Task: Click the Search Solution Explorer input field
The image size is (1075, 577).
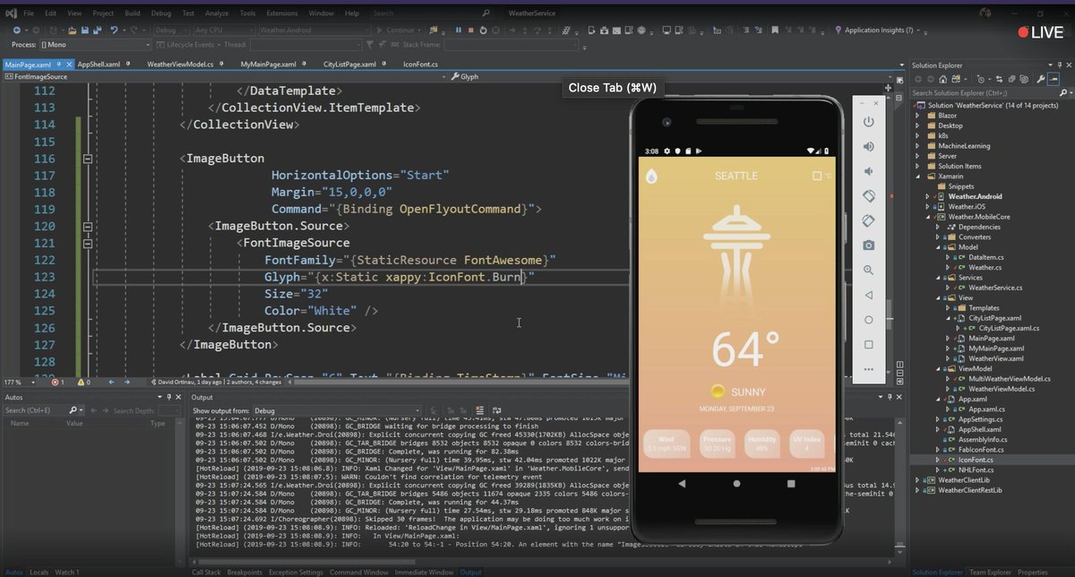Action: (x=984, y=92)
